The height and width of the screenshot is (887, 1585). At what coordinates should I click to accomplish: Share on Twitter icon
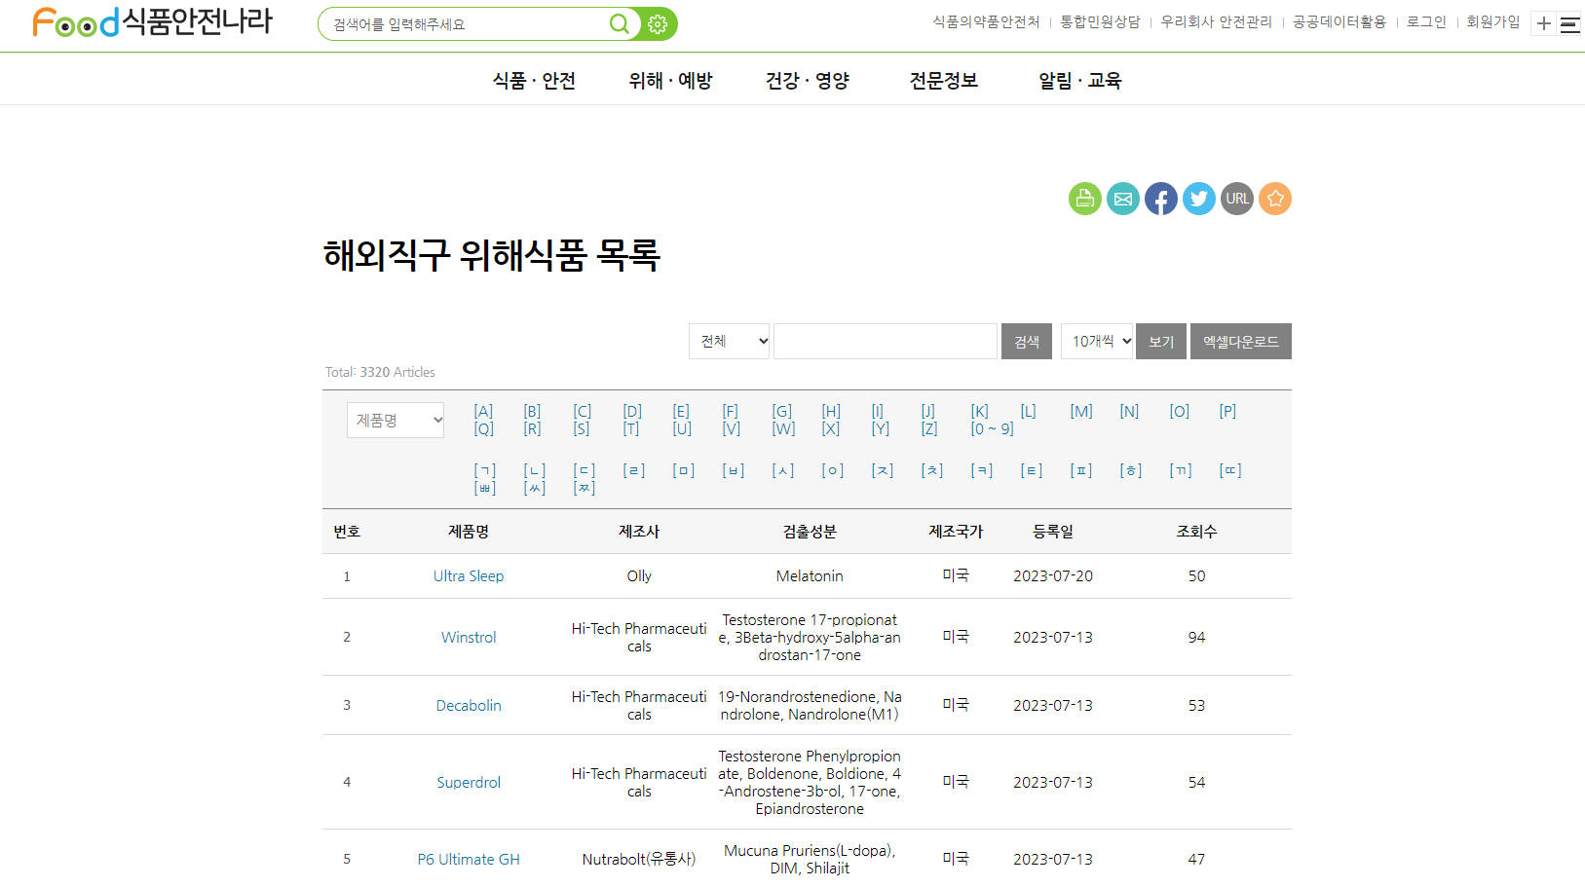coord(1199,199)
